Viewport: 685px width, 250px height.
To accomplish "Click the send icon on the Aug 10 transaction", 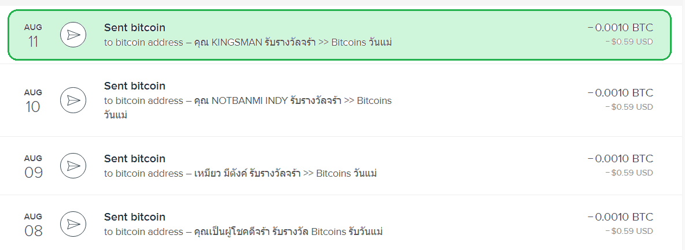I will [73, 100].
